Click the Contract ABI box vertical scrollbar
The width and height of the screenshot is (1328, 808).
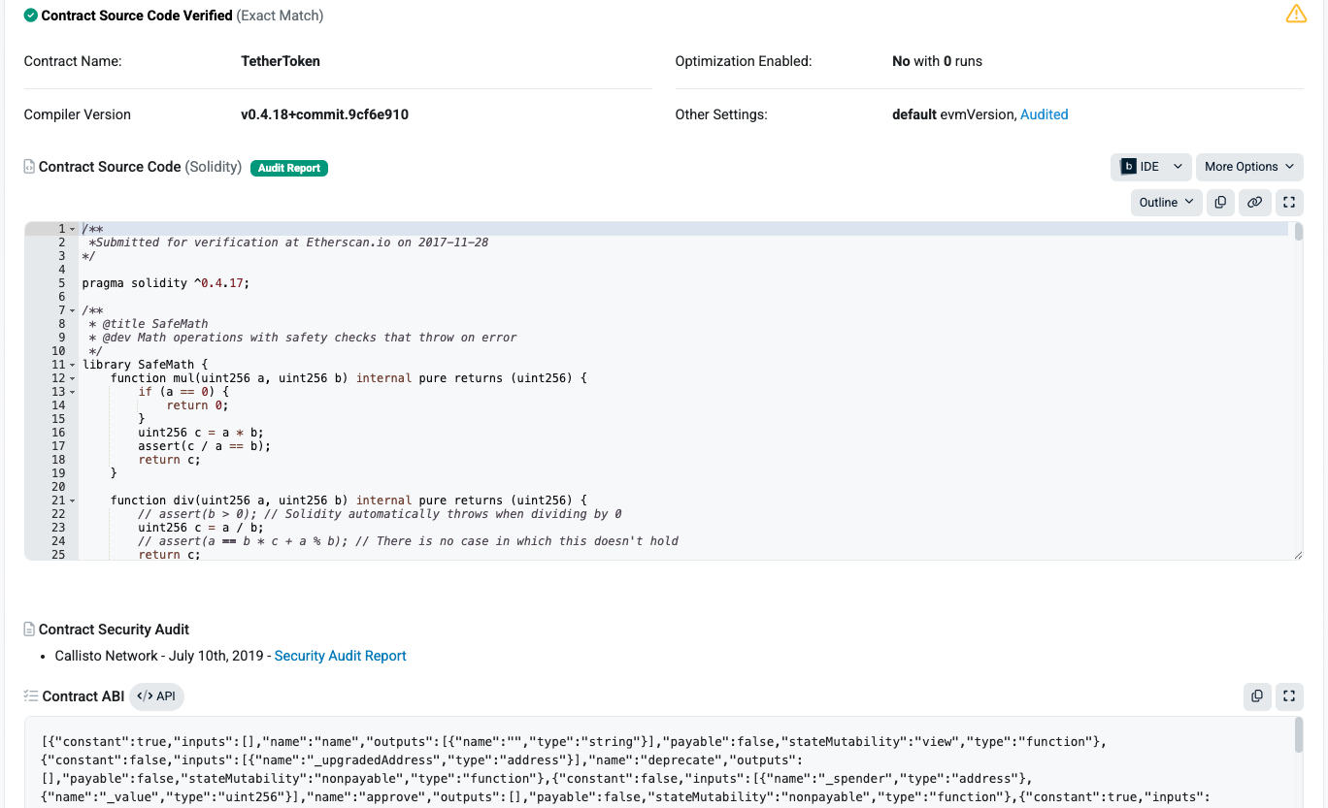(x=1299, y=735)
